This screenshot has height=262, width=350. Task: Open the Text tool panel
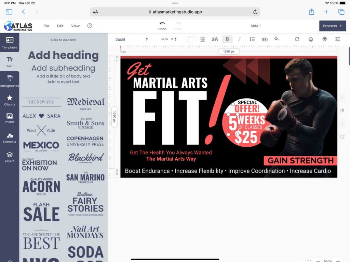click(x=10, y=62)
